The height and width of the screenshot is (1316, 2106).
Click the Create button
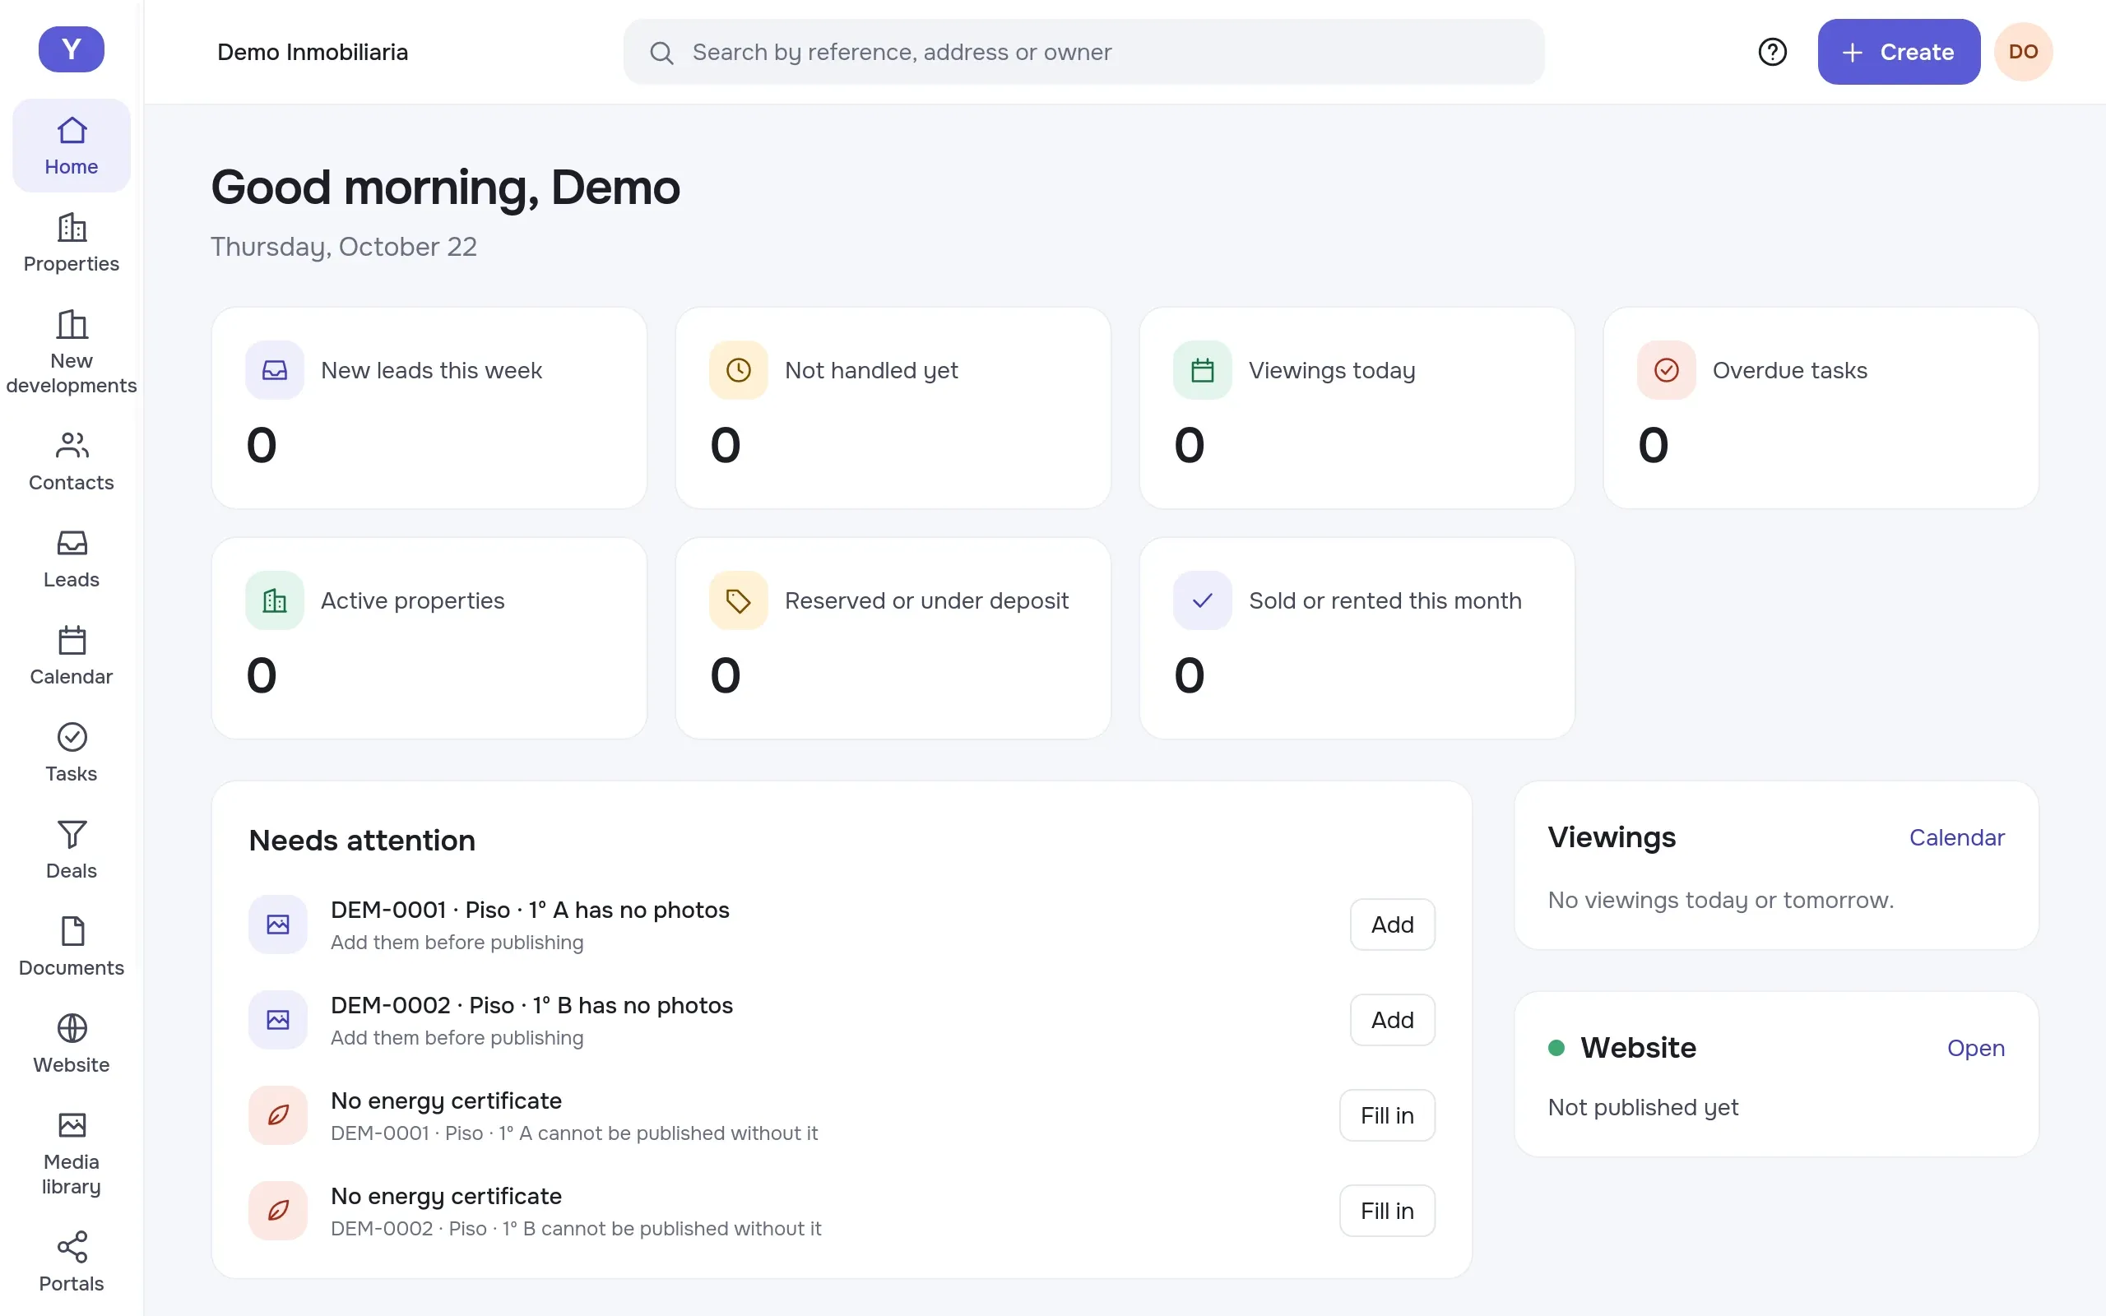(x=1899, y=52)
